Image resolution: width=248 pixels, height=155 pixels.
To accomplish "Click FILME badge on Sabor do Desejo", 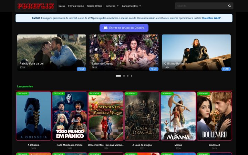I will [154, 69].
